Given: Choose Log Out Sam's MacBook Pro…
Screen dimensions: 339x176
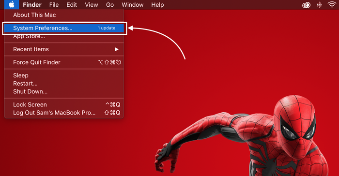Looking at the screenshot, I should (x=64, y=113).
